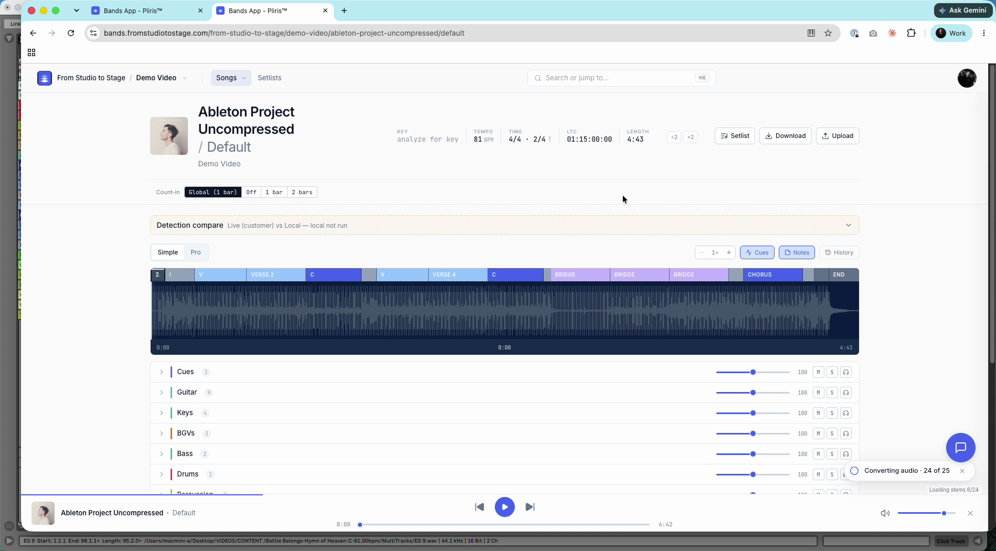The width and height of the screenshot is (996, 551).
Task: Zoom in waveform with plus icon
Action: coord(729,252)
